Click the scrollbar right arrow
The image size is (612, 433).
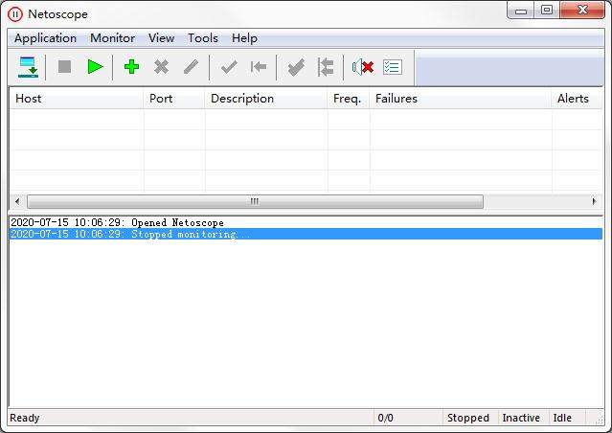click(595, 202)
